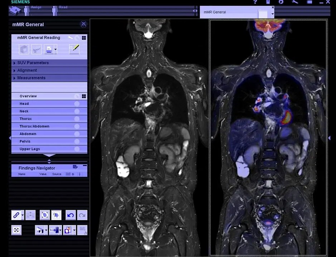
Task: Click the link views chain icon
Action: 16,215
